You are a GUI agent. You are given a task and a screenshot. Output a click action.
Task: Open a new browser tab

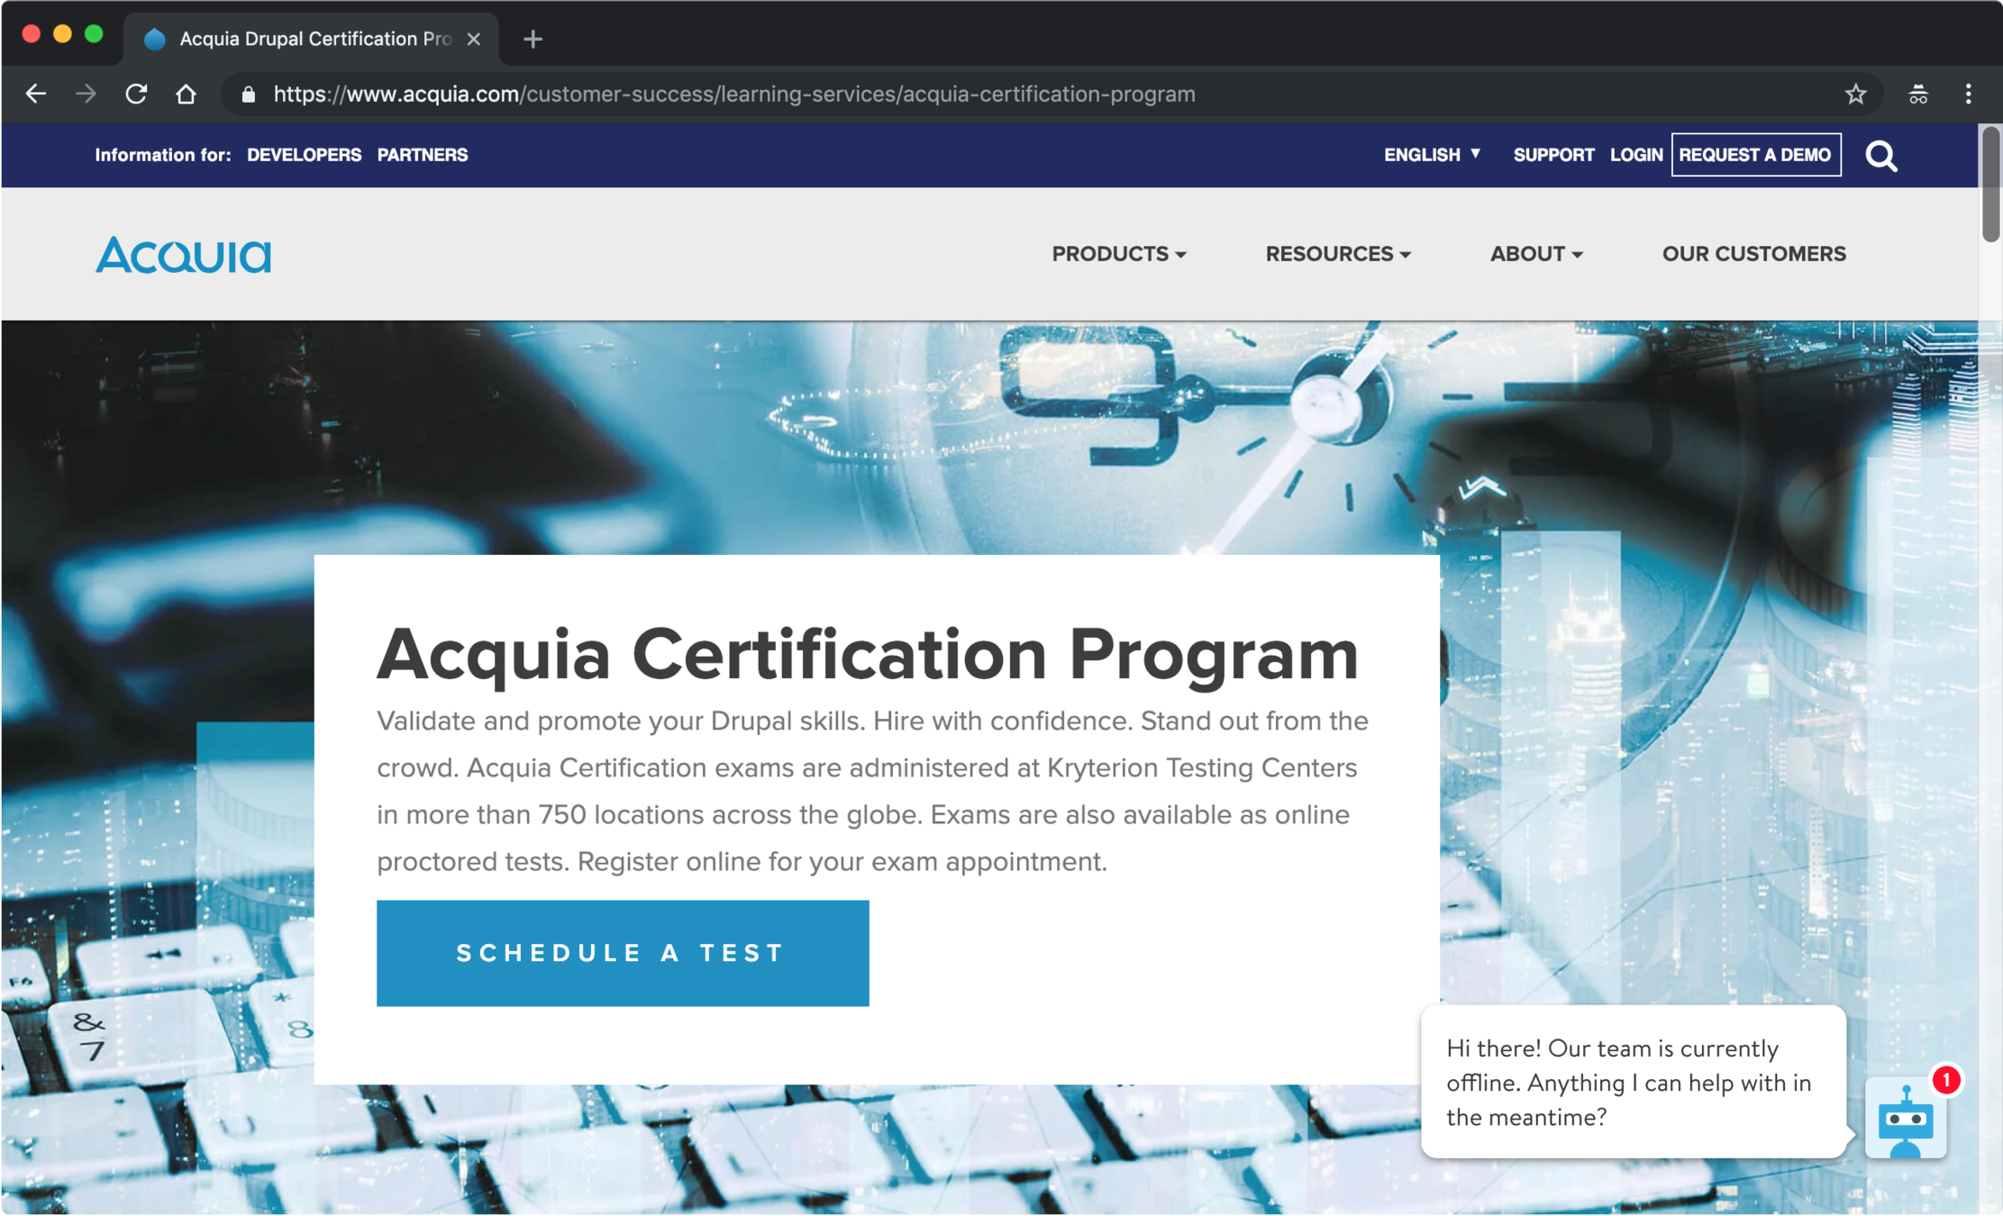(533, 39)
